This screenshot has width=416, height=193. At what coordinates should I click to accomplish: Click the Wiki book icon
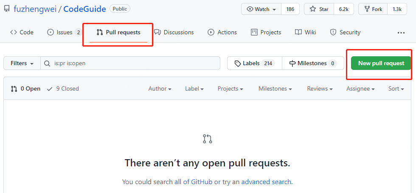[298, 32]
